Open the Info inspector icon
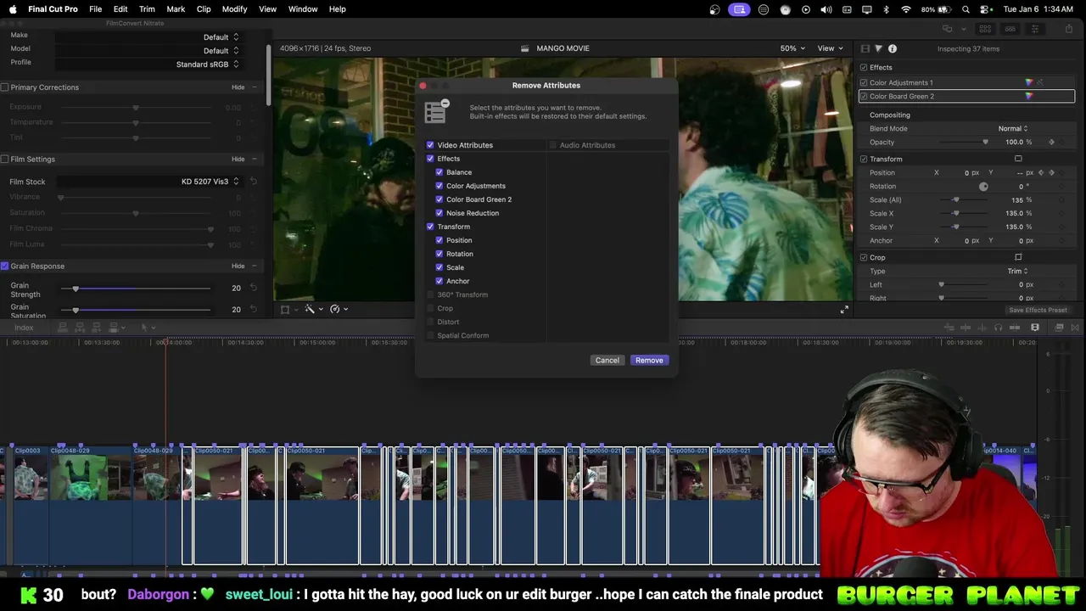This screenshot has width=1086, height=611. point(893,48)
